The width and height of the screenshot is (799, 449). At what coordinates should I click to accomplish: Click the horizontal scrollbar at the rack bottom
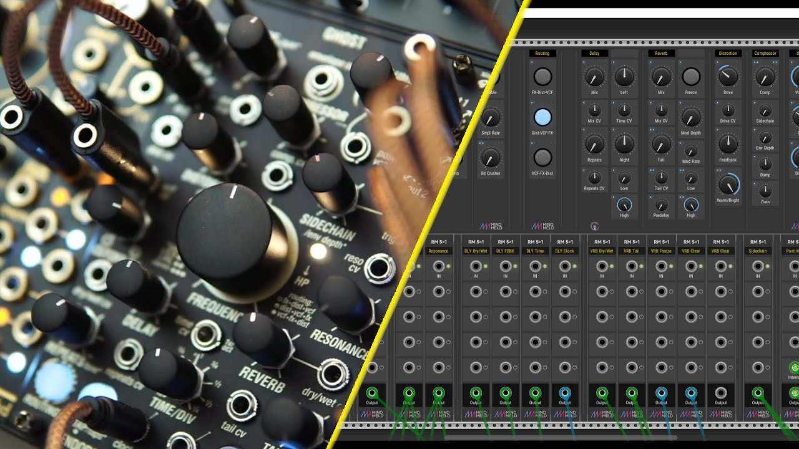561,437
